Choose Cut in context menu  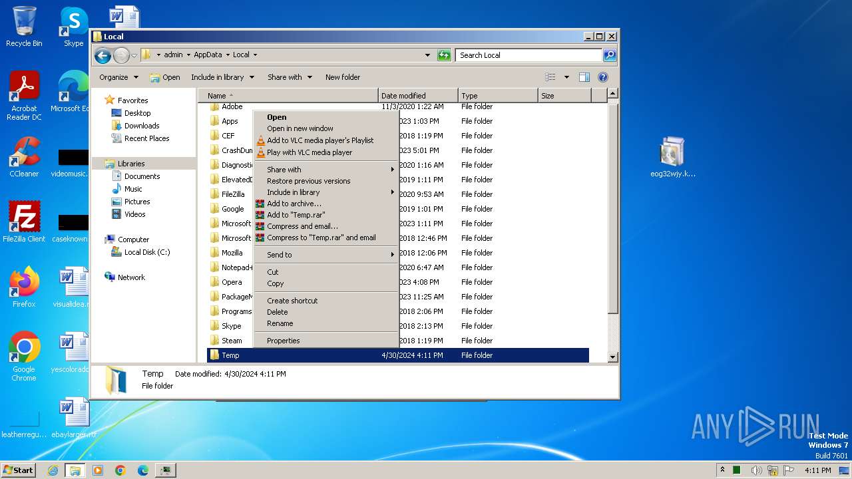[x=326, y=272]
